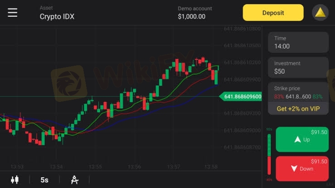The image size is (335, 188).
Task: Click the white up arrow icon
Action: point(297,140)
